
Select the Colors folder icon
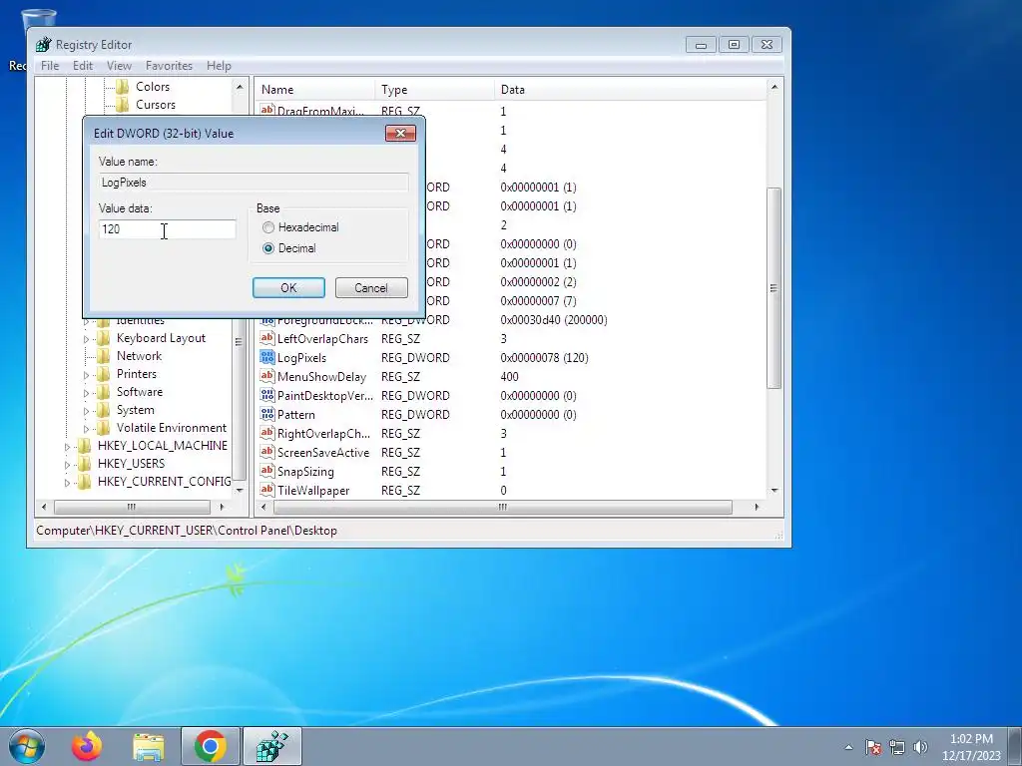(x=122, y=87)
